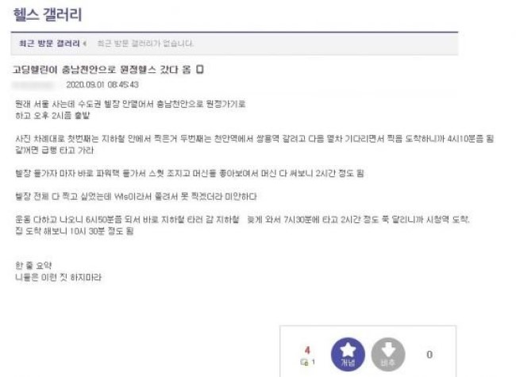Click the sentence mentioning 파워랙 and 스쾃
Image resolution: width=516 pixels, height=377 pixels.
point(190,173)
